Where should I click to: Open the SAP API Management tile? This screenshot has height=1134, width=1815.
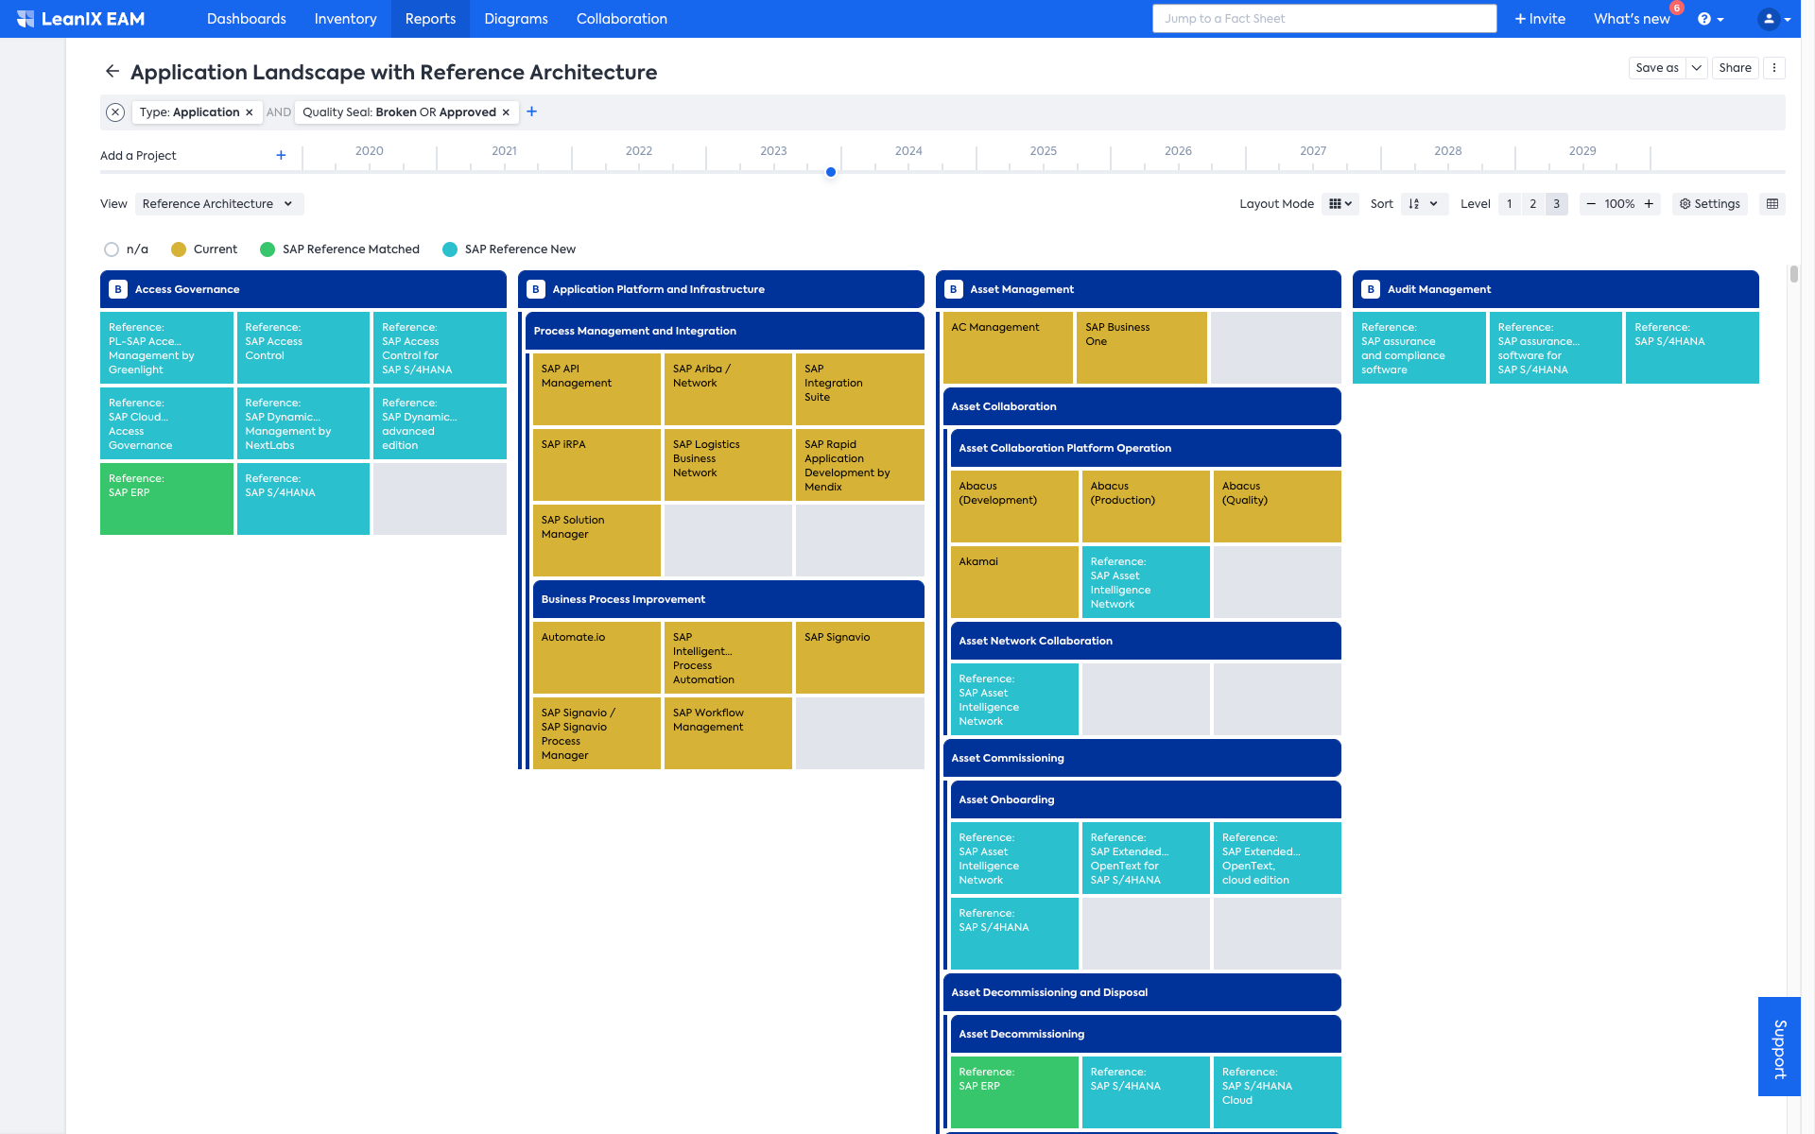(x=596, y=389)
